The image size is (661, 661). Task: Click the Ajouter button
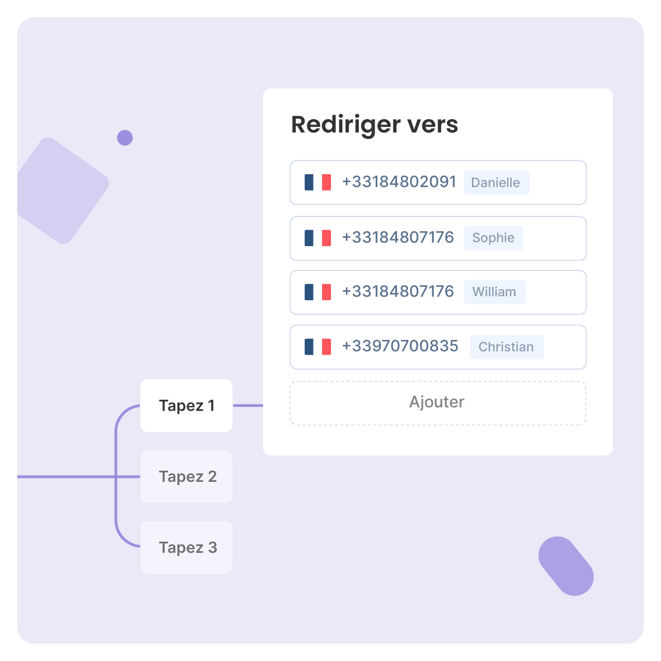pos(438,402)
